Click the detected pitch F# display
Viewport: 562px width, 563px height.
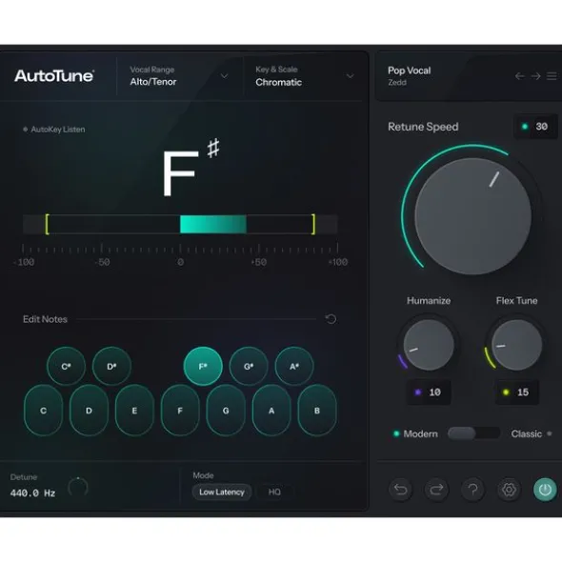(x=191, y=168)
